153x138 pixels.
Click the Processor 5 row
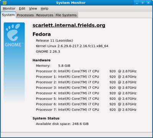click(86, 99)
